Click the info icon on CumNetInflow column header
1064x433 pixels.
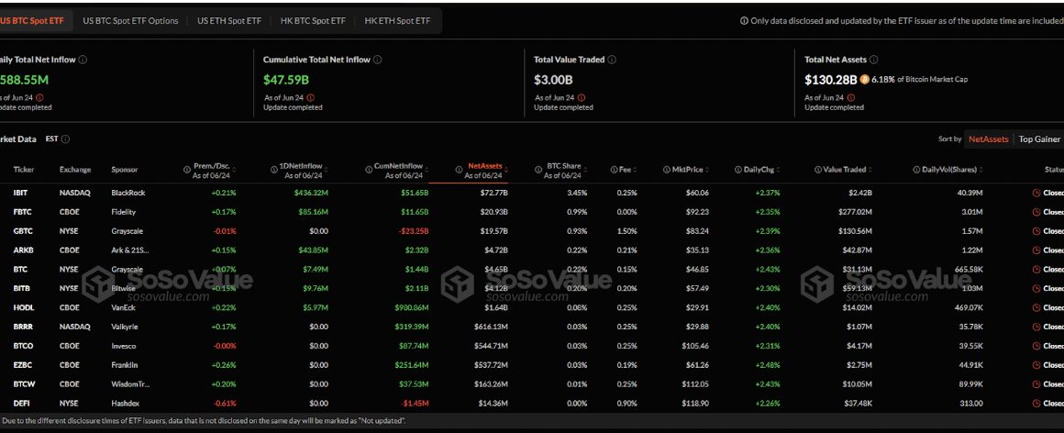coord(369,171)
